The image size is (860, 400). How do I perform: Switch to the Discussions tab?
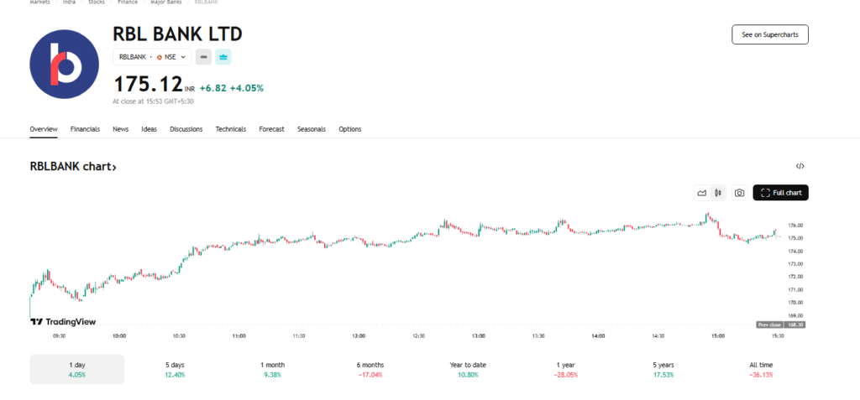tap(186, 129)
